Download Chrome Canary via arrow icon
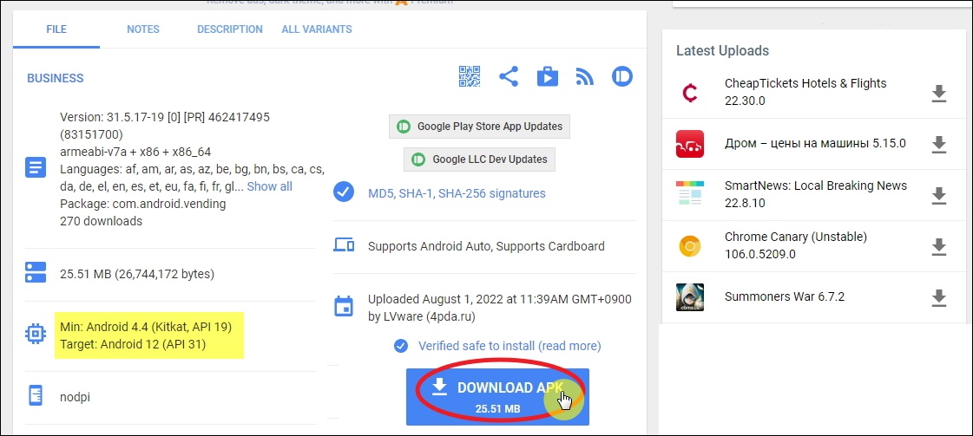Screen dimensions: 973x436 point(939,246)
